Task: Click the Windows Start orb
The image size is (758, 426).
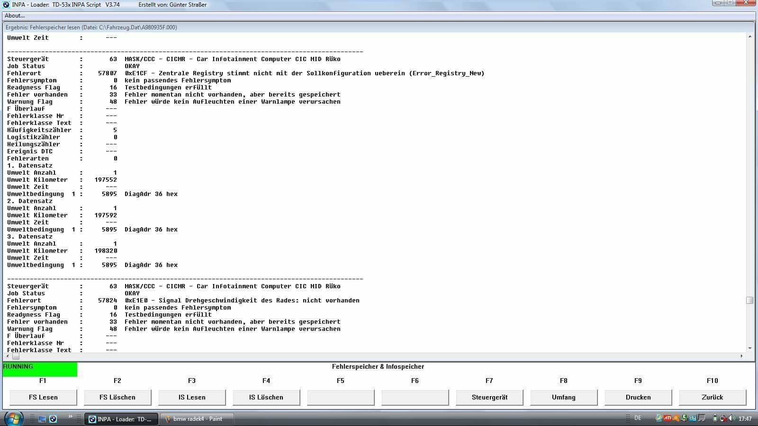Action: pos(14,419)
